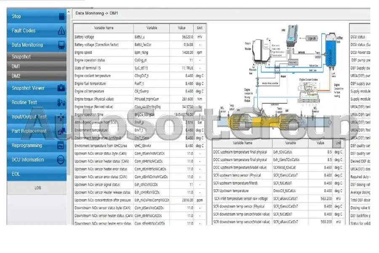Click the Unit header in lower table
Image resolution: width=379 pixels, height=253 pixels.
pos(338,143)
